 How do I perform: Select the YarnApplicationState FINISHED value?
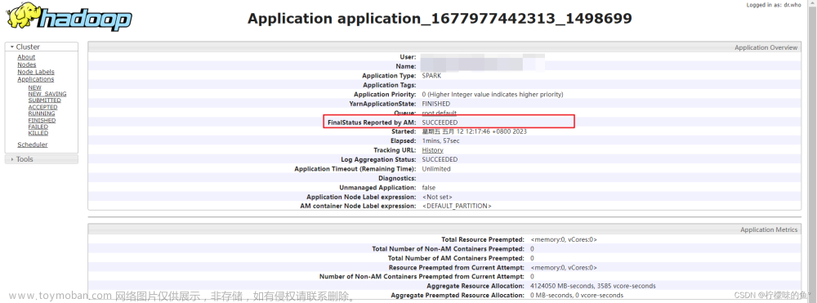click(436, 104)
